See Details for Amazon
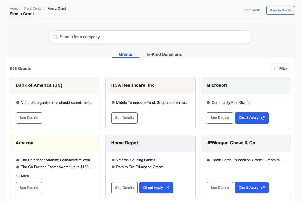The width and height of the screenshot is (301, 202). coord(29,188)
